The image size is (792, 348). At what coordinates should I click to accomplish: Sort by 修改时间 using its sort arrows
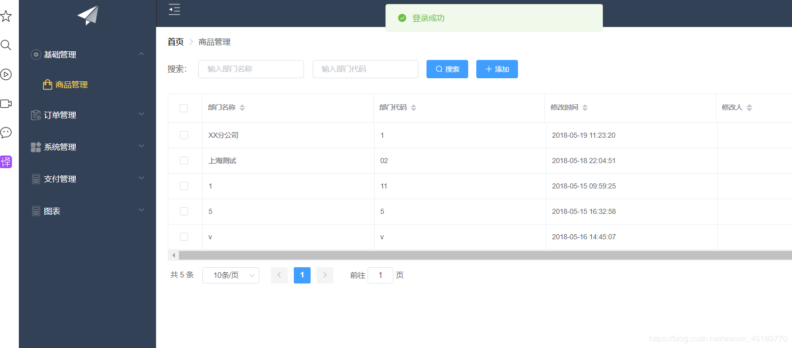pos(585,108)
